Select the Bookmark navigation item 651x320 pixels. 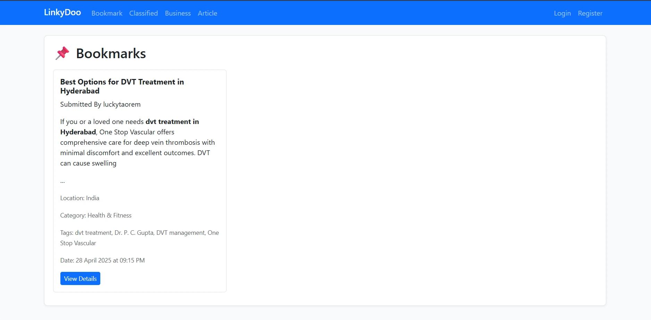[107, 13]
